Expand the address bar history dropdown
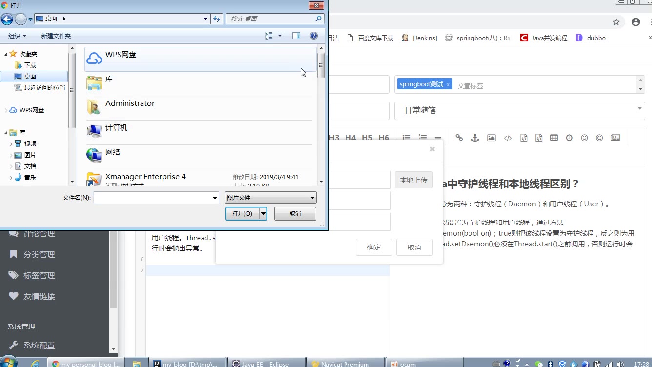This screenshot has width=652, height=367. [205, 19]
